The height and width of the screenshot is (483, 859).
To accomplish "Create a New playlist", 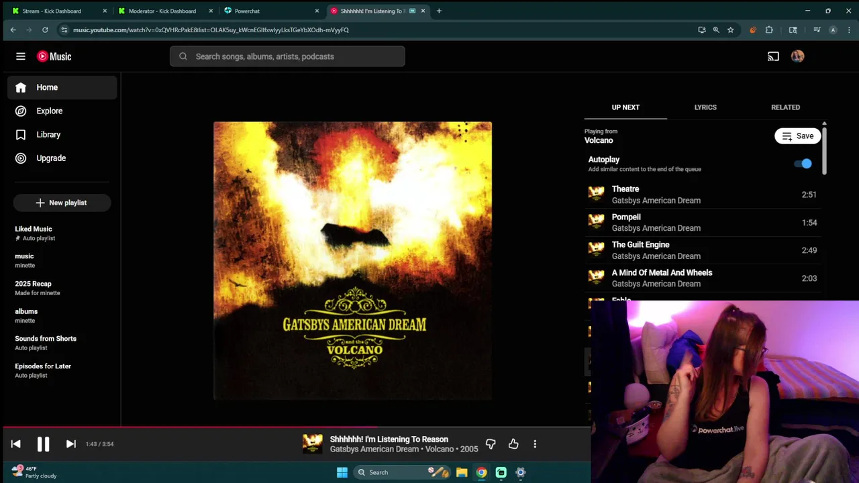I will (x=62, y=203).
